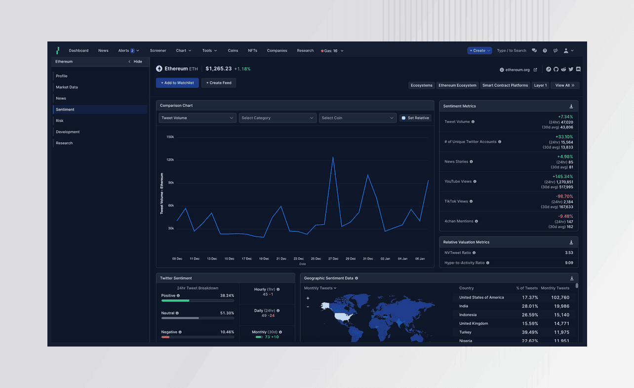
Task: Expand the Chart menu
Action: click(x=183, y=50)
